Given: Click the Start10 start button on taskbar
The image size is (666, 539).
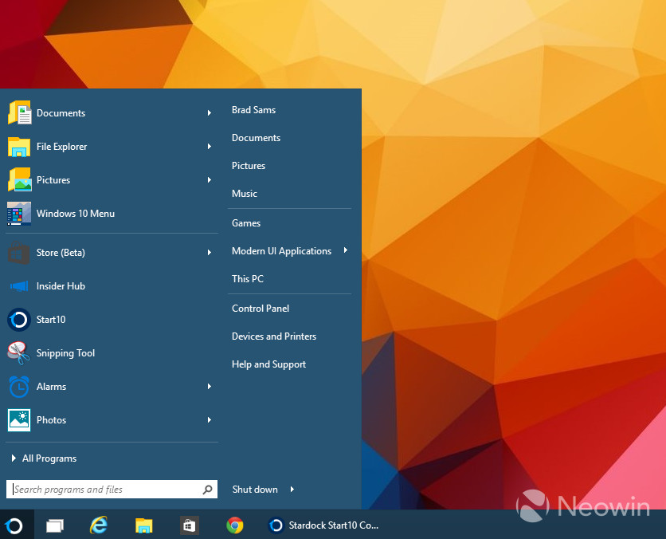Looking at the screenshot, I should pos(14,525).
